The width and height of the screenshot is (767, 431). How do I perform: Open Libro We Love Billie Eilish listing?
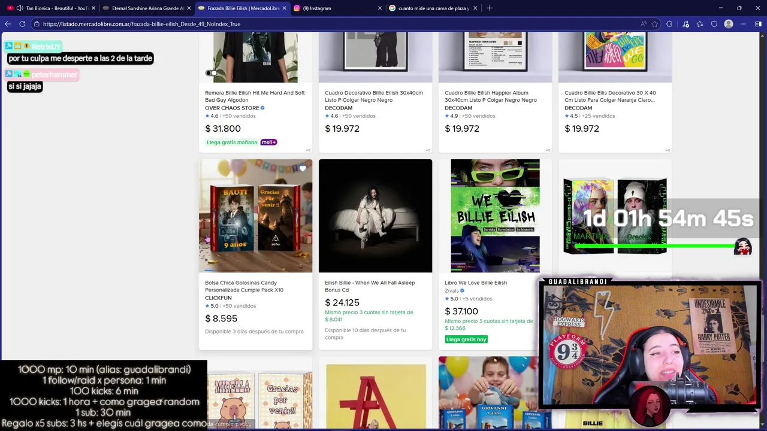click(476, 283)
